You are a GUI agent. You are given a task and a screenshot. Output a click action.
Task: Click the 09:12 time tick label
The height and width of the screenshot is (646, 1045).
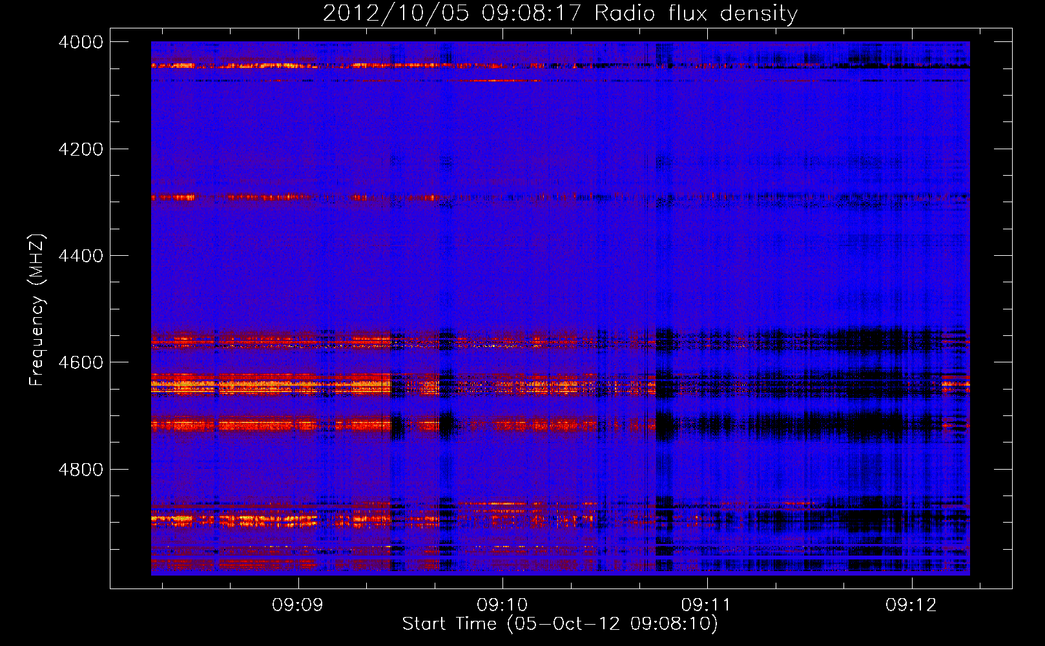tap(911, 605)
